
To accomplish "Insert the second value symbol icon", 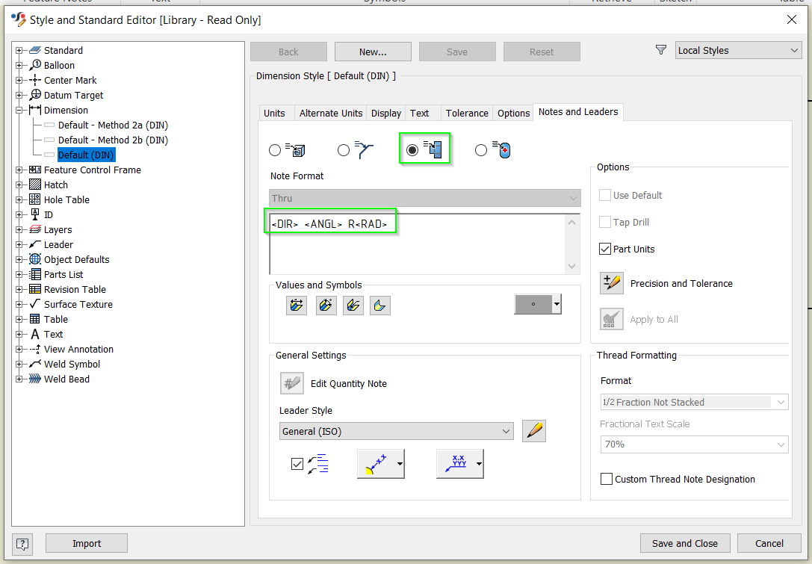I will [326, 305].
